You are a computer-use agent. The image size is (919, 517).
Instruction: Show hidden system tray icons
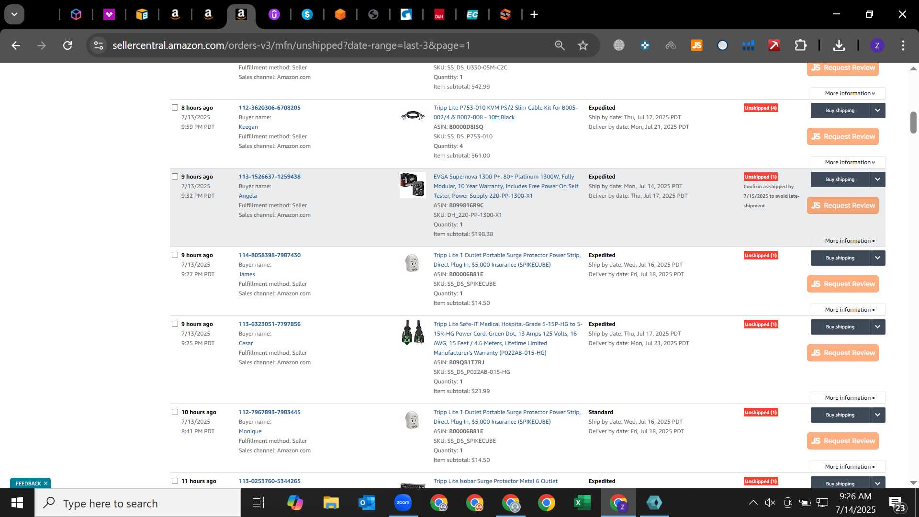click(x=753, y=503)
